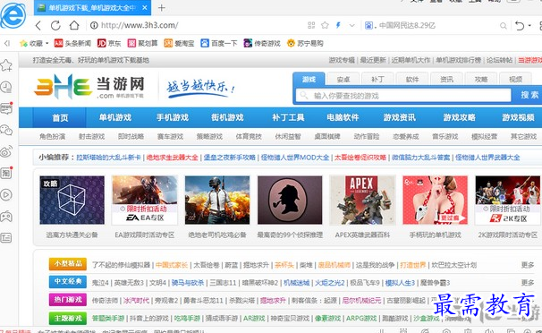542x333 pixels.
Task: Click the 3HE 当游网 site logo
Action: [x=89, y=87]
